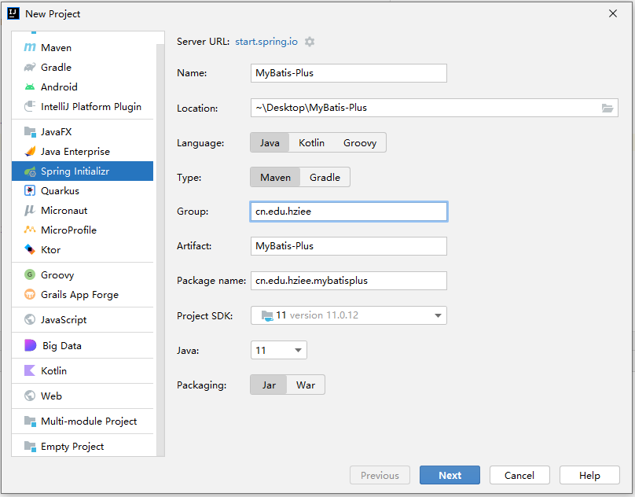Set build type to Gradle
This screenshot has width=635, height=497.
325,177
